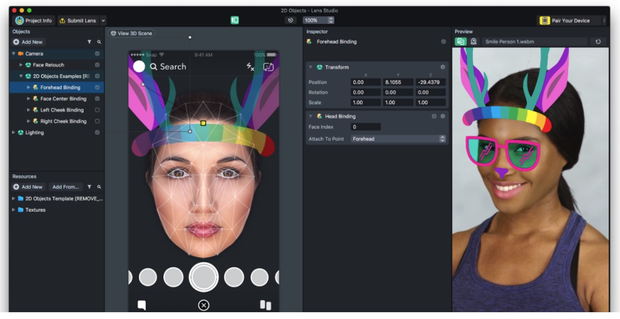The image size is (620, 319).
Task: Add a new resource in Resources panel
Action: coord(28,187)
